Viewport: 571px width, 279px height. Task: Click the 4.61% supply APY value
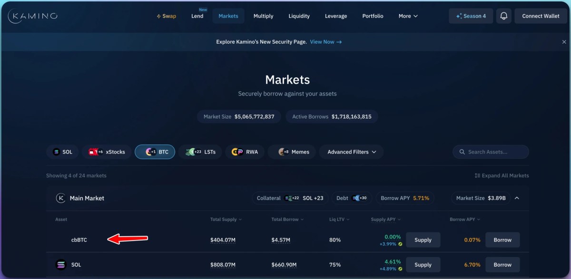tap(393, 261)
